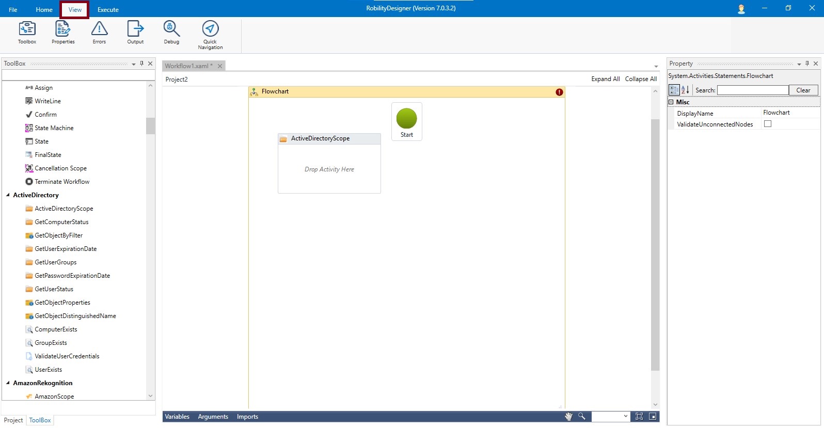Collapse the AmazonRekognition category
The image size is (824, 428).
click(8, 383)
